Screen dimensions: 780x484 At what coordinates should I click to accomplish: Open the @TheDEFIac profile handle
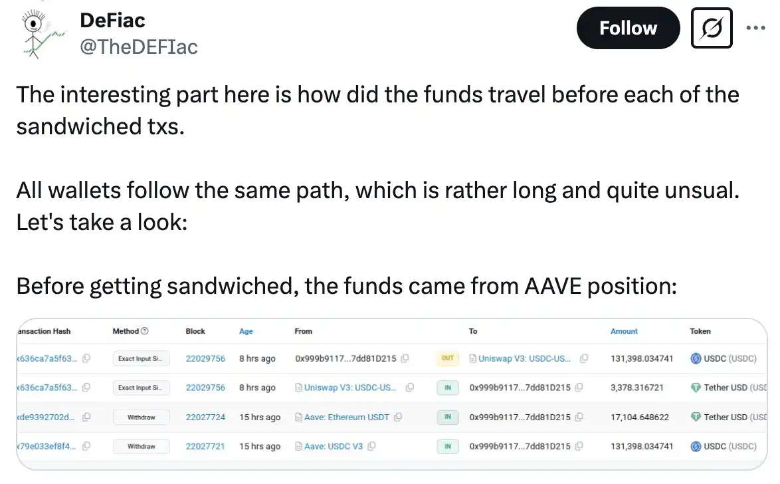click(139, 47)
